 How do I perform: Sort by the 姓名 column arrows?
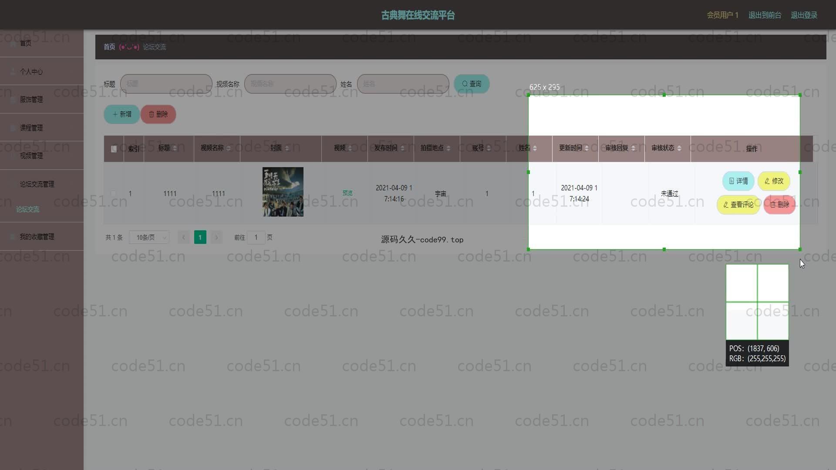pyautogui.click(x=535, y=148)
